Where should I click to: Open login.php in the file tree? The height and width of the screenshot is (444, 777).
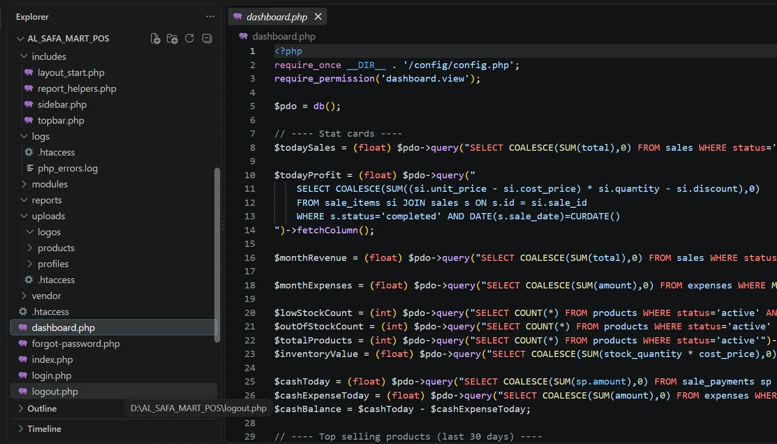pos(51,375)
